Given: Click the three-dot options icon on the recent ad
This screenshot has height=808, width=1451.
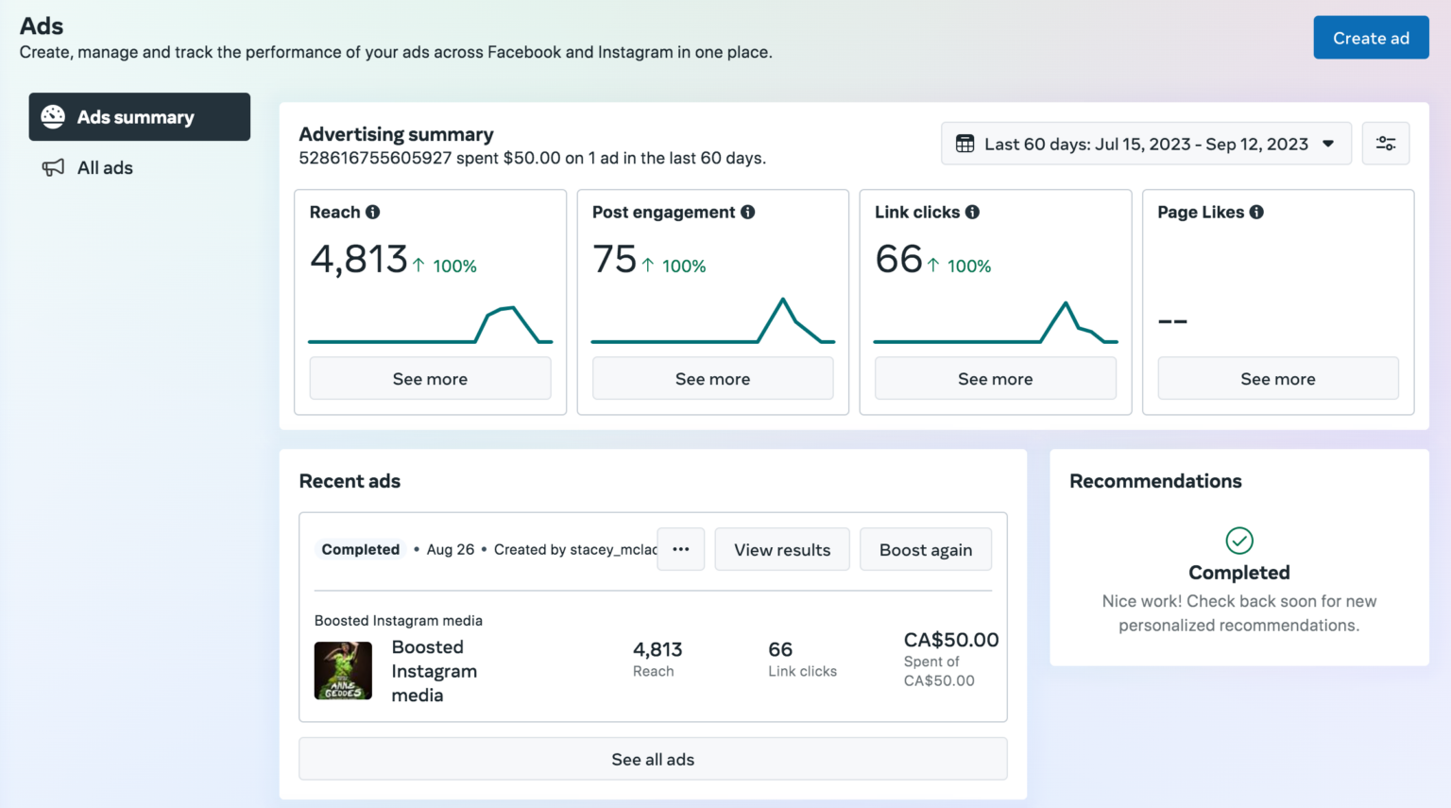Looking at the screenshot, I should [680, 549].
